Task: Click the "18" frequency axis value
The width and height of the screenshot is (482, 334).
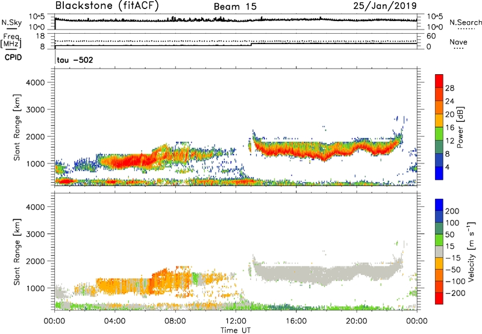Action: click(40, 36)
